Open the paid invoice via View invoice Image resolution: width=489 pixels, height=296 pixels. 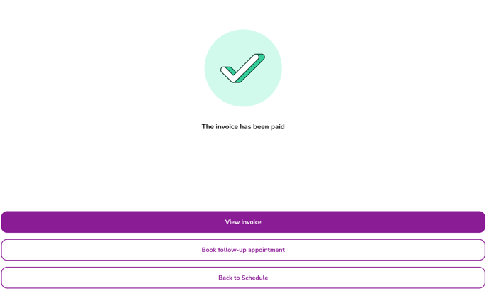(243, 222)
